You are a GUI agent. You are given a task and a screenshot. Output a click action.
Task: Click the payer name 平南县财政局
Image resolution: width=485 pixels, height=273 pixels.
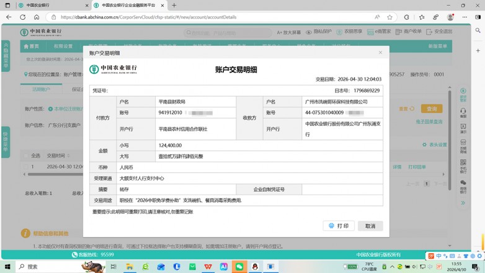pos(172,102)
